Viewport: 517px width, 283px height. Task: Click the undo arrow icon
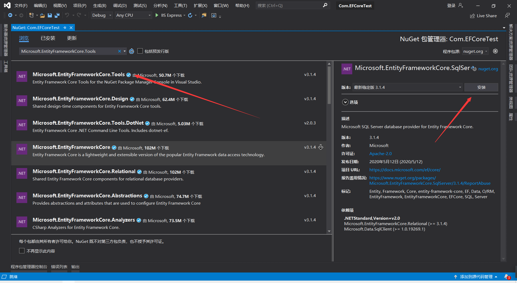coord(67,15)
